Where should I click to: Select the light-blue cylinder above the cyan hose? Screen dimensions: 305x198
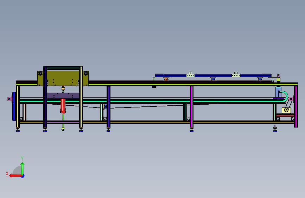click(x=278, y=92)
